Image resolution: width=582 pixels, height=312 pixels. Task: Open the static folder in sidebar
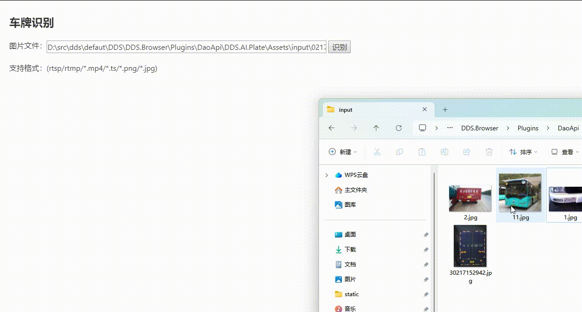(x=352, y=294)
